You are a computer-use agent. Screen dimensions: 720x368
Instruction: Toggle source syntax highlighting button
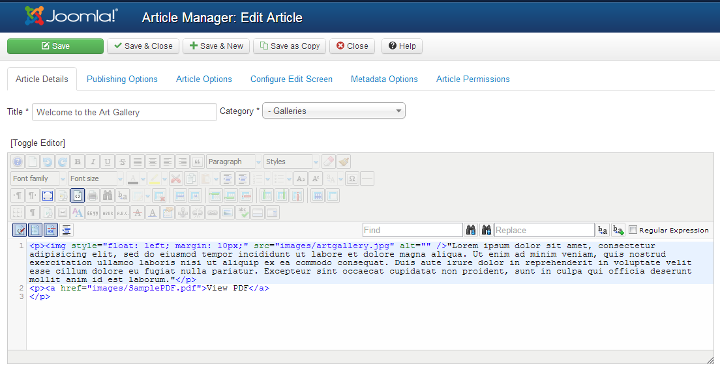[20, 229]
